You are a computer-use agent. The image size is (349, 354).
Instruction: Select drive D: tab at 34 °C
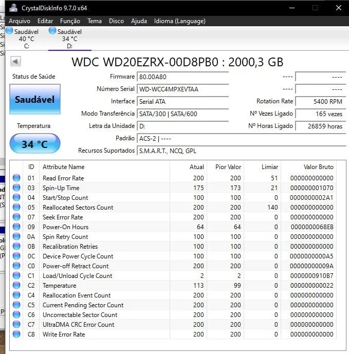[x=69, y=39]
